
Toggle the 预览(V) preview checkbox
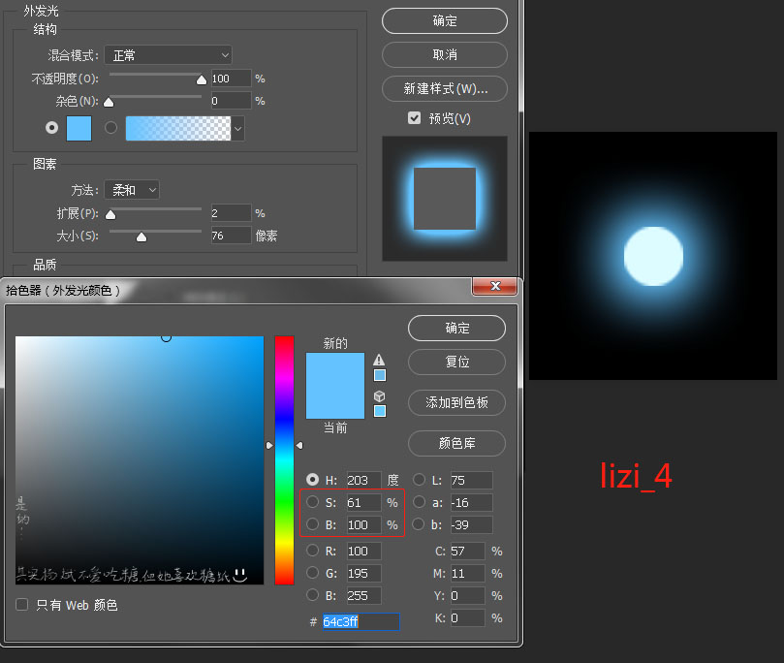(x=415, y=118)
